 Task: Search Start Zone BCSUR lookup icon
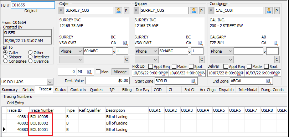193,81
